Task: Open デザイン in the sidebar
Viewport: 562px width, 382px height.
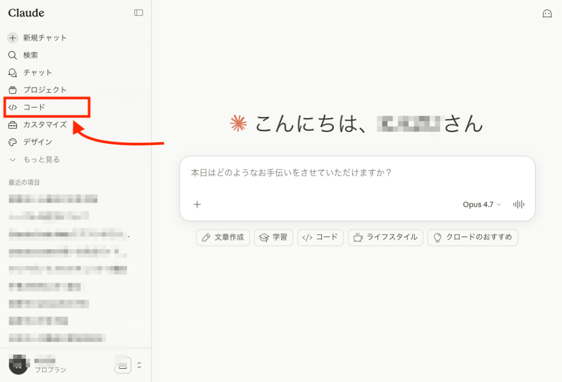Action: (38, 142)
